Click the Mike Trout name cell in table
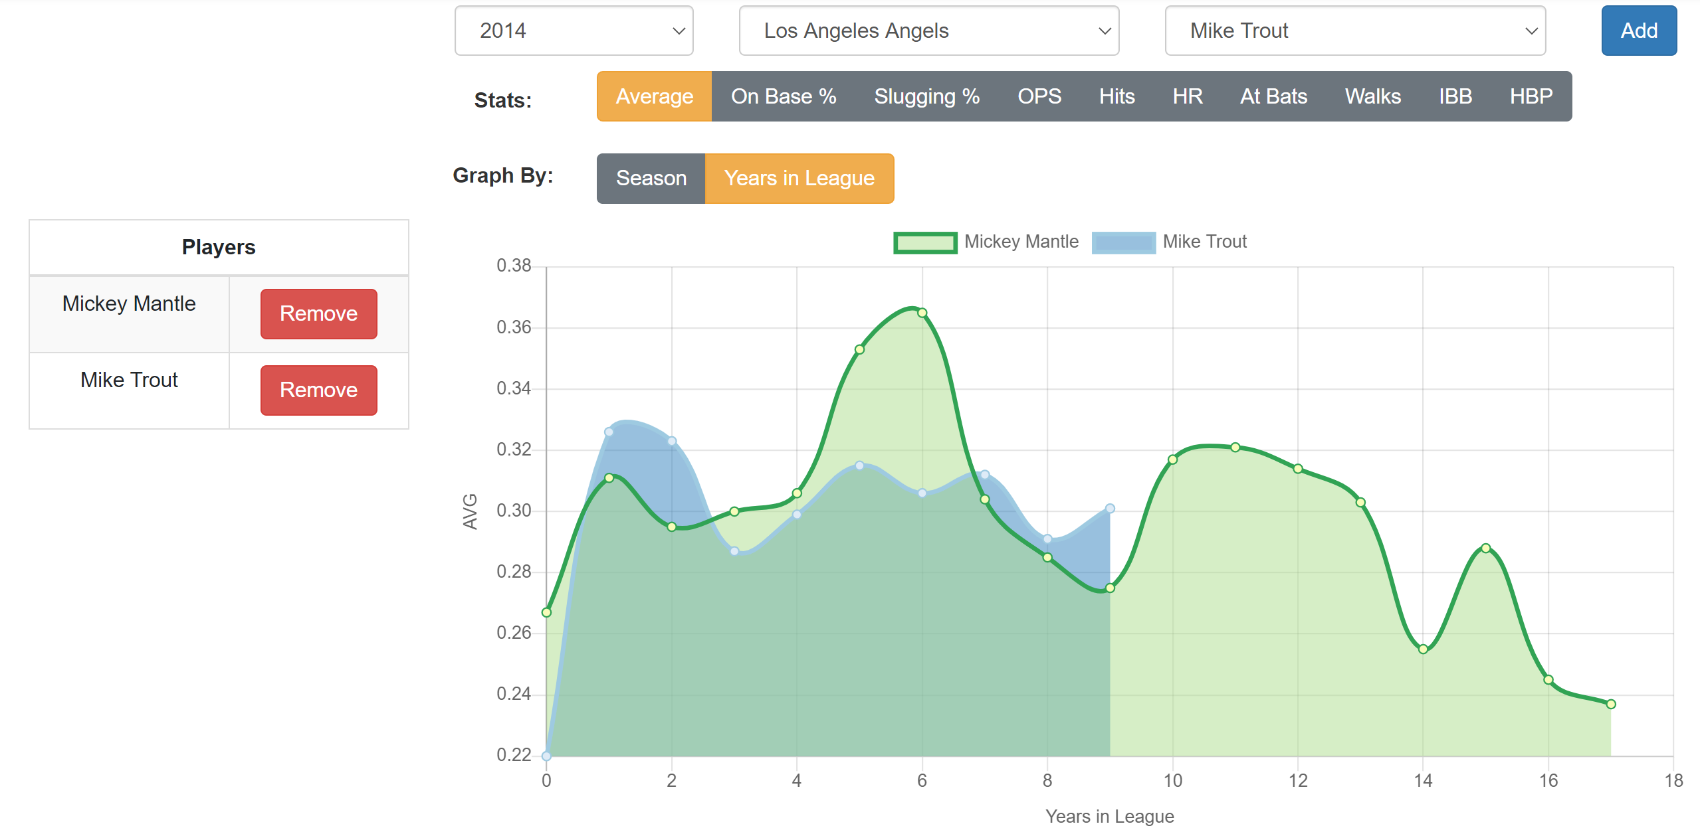The image size is (1700, 838). [129, 390]
